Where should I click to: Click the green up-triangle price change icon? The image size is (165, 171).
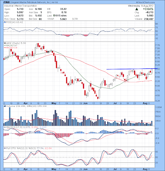coord(137,9)
